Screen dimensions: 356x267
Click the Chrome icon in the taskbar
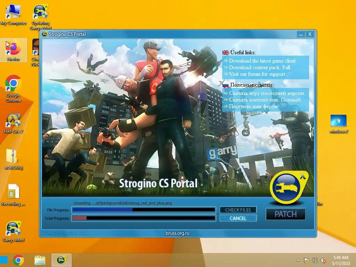pyautogui.click(x=18, y=260)
